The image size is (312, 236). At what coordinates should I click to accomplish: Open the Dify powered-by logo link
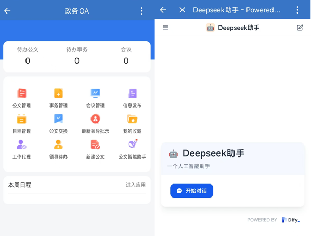pos(291,220)
